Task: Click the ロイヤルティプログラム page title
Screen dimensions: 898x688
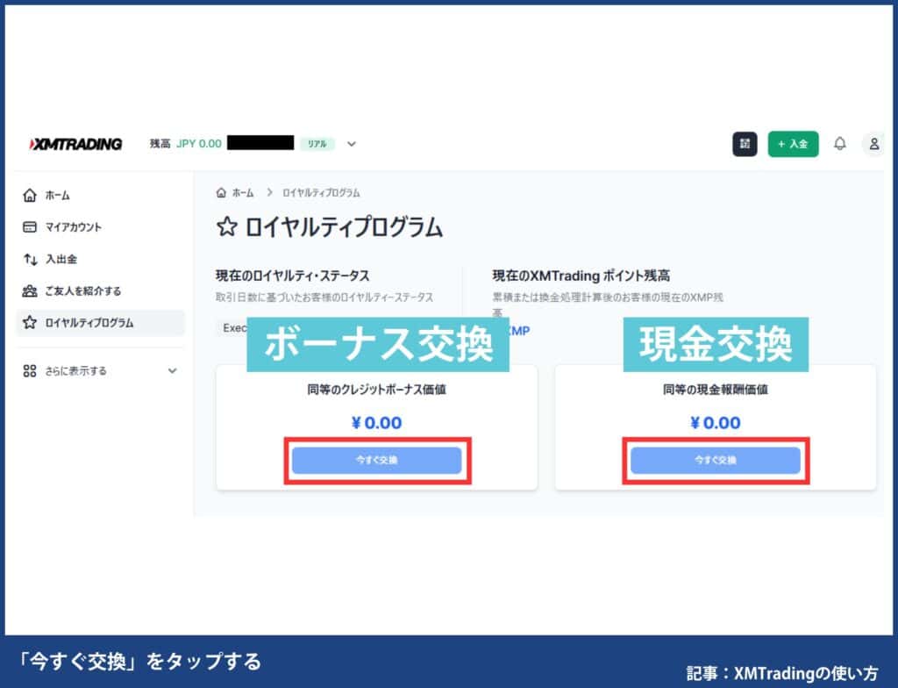Action: pyautogui.click(x=344, y=227)
